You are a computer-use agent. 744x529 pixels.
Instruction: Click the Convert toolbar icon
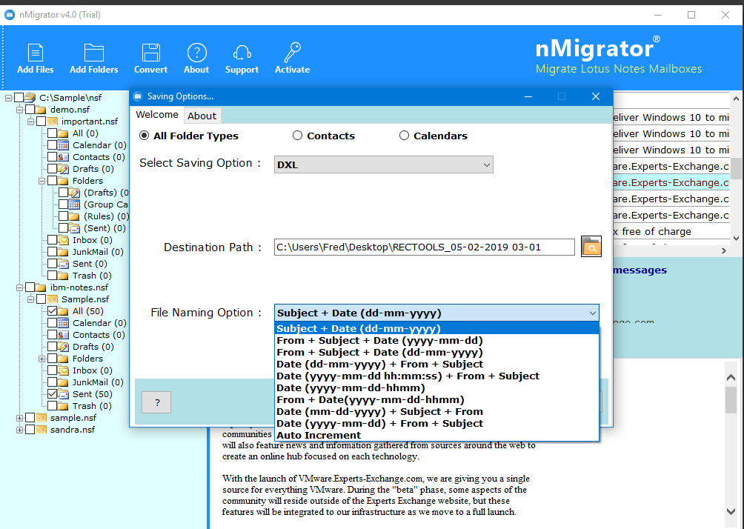coord(150,53)
